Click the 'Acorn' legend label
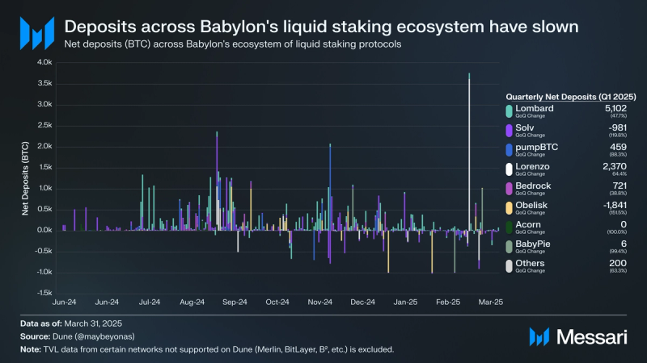Screen dimensions: 647x363 528,224
